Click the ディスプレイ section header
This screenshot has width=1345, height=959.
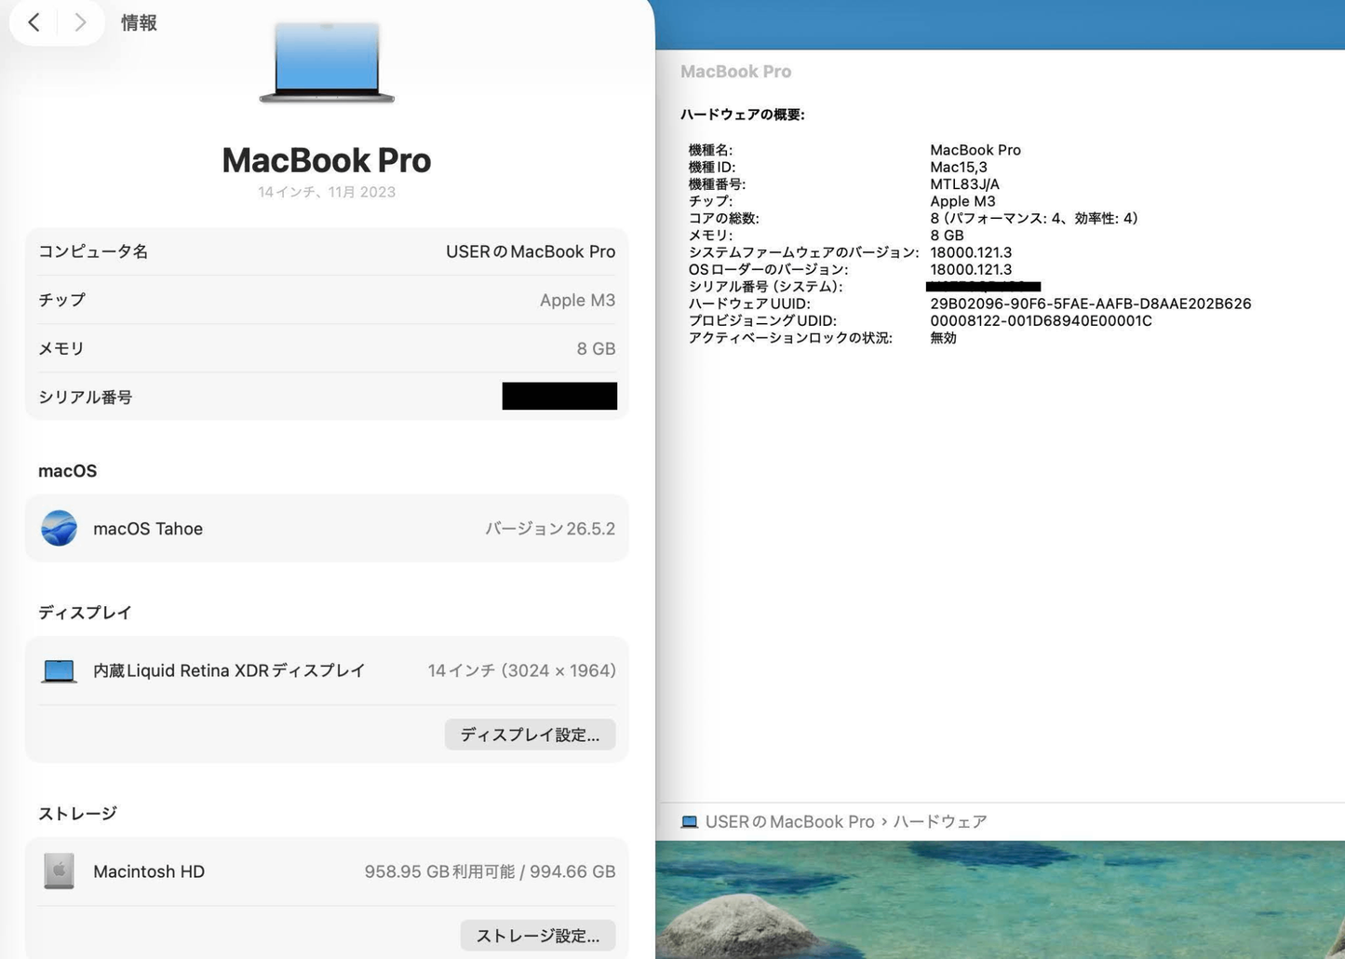[x=85, y=613]
